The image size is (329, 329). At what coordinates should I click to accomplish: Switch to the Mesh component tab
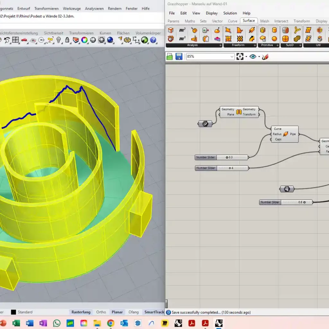(x=265, y=21)
